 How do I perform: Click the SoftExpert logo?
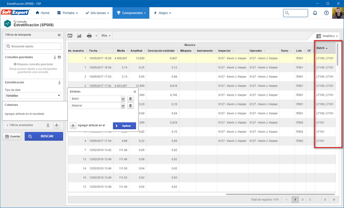coord(15,12)
